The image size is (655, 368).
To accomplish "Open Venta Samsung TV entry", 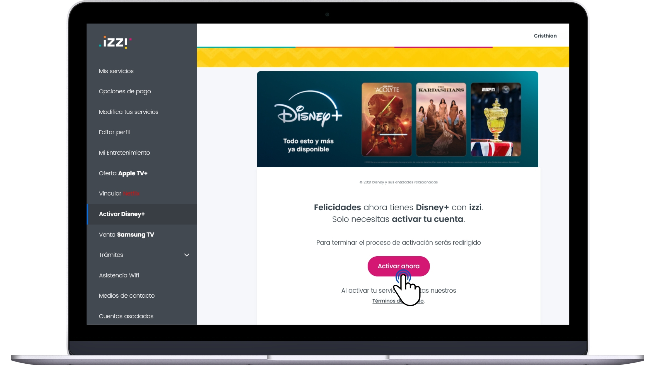I will (126, 235).
